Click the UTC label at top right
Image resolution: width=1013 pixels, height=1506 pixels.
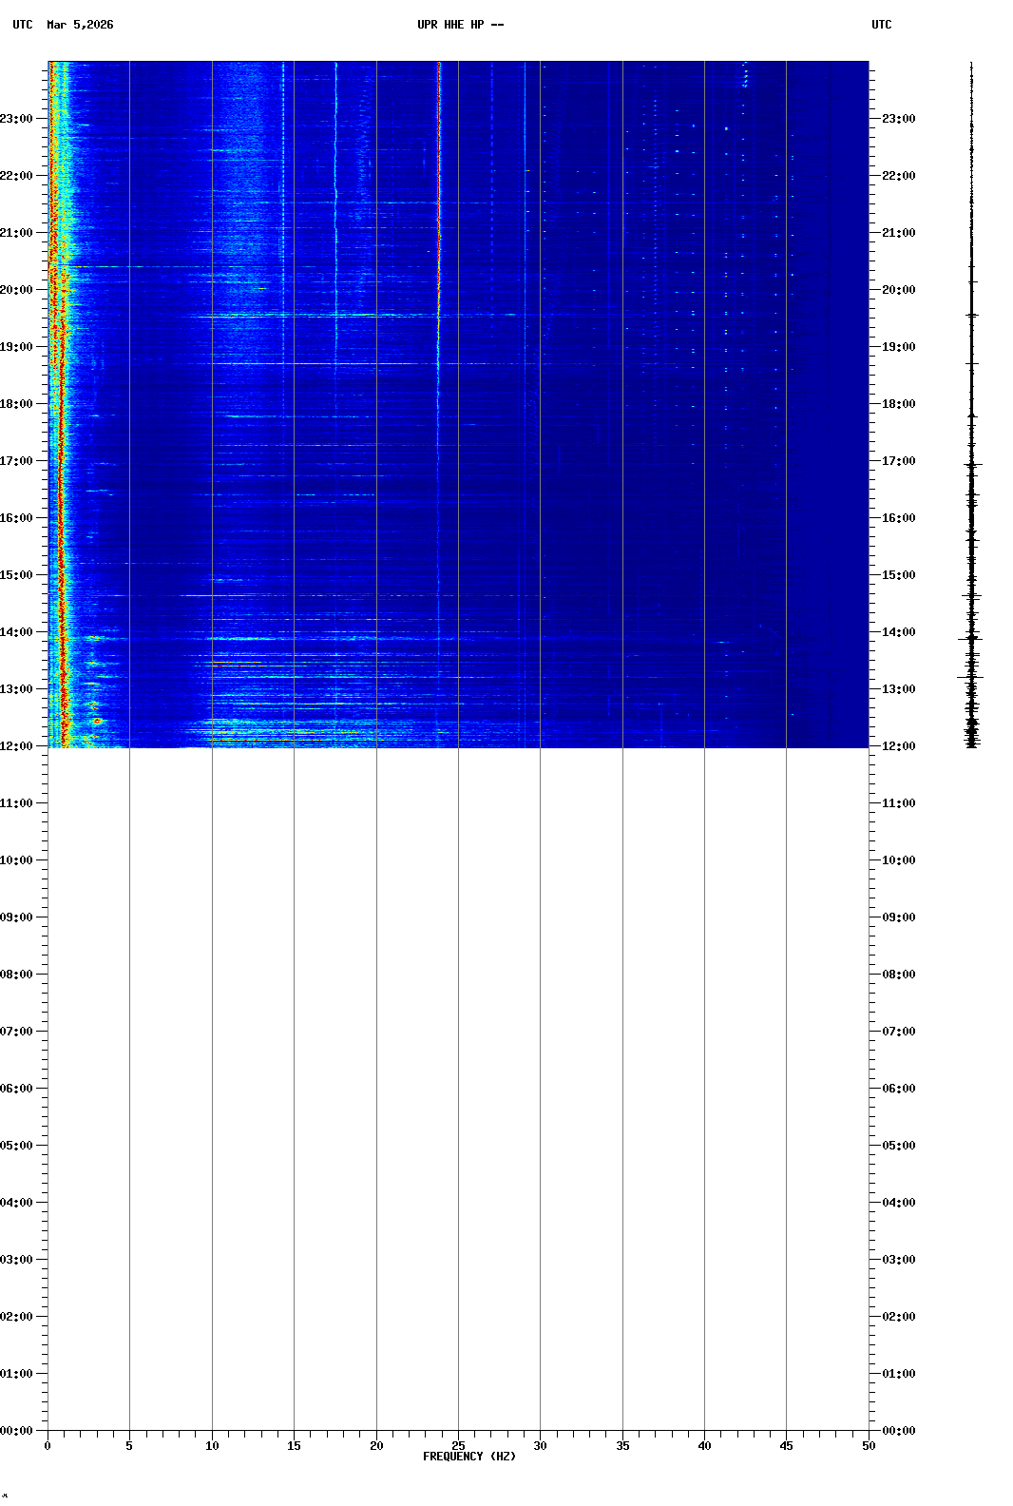[881, 25]
